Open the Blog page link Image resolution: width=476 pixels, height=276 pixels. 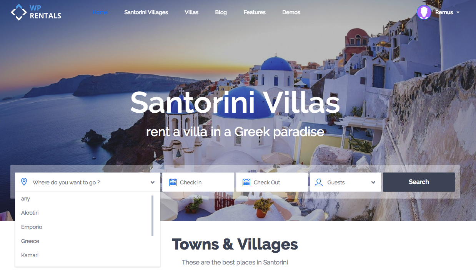pyautogui.click(x=221, y=12)
